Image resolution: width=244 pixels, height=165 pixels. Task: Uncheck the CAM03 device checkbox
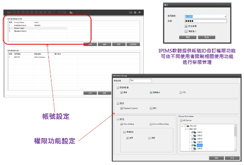(192, 139)
